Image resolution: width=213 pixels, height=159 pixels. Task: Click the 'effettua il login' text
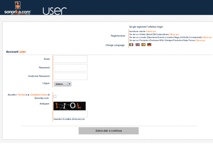[156, 27]
